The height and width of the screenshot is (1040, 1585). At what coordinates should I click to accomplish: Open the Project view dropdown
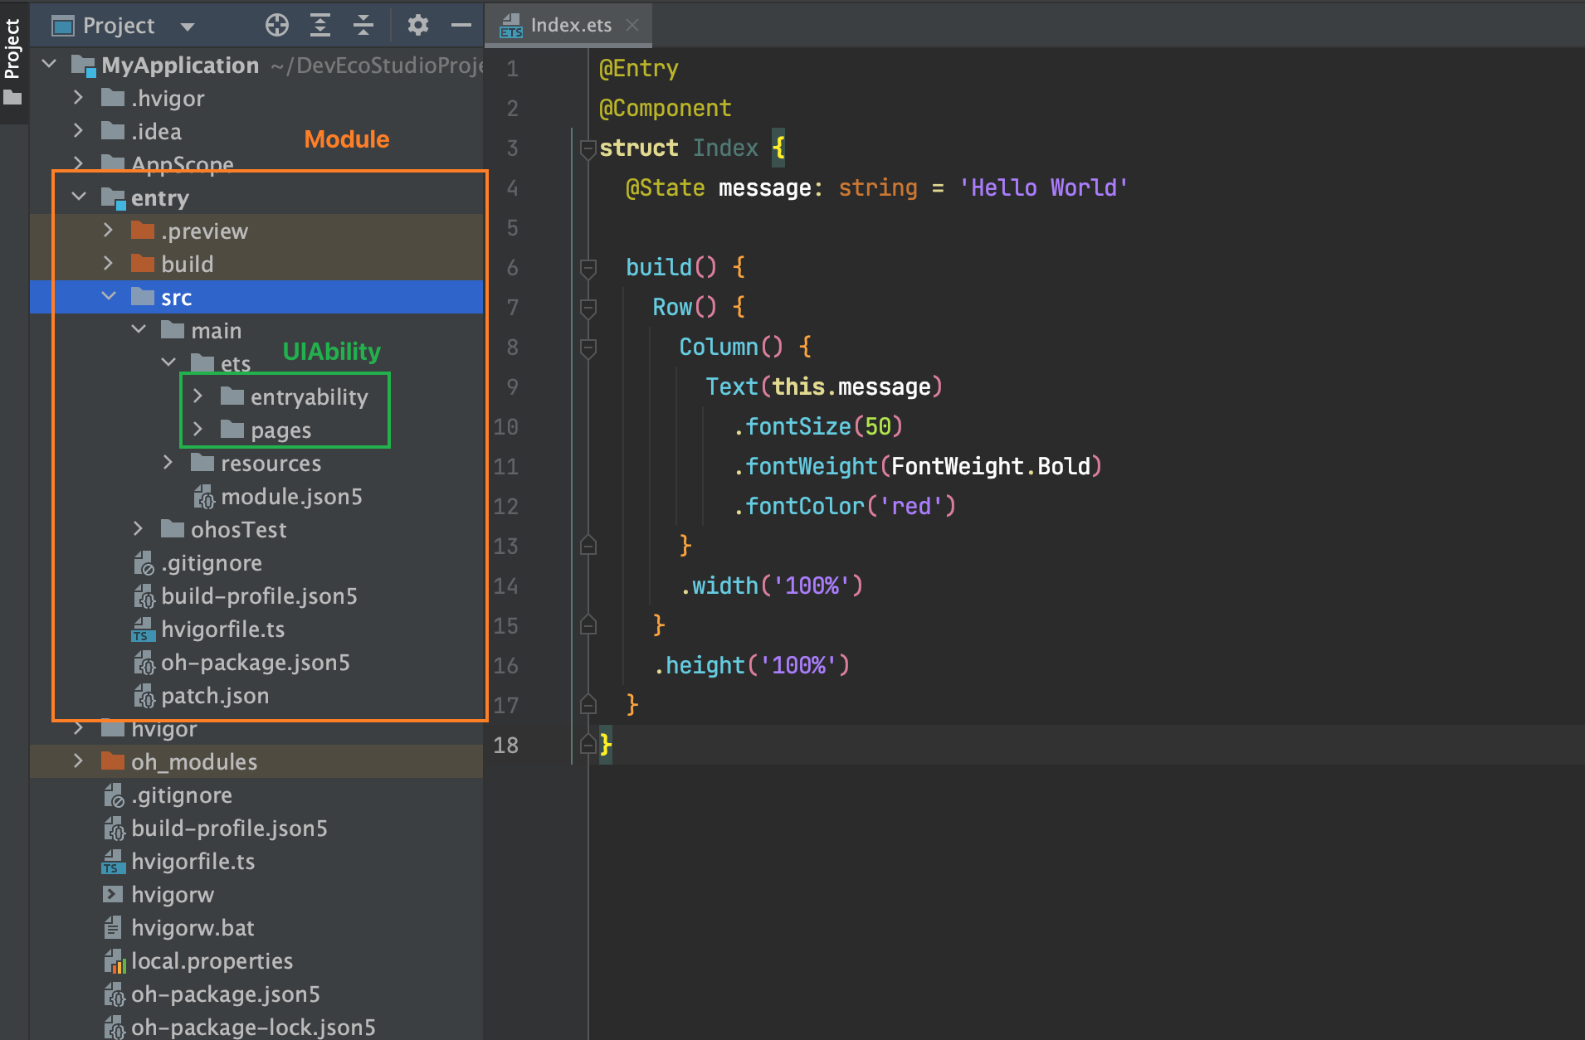(188, 27)
